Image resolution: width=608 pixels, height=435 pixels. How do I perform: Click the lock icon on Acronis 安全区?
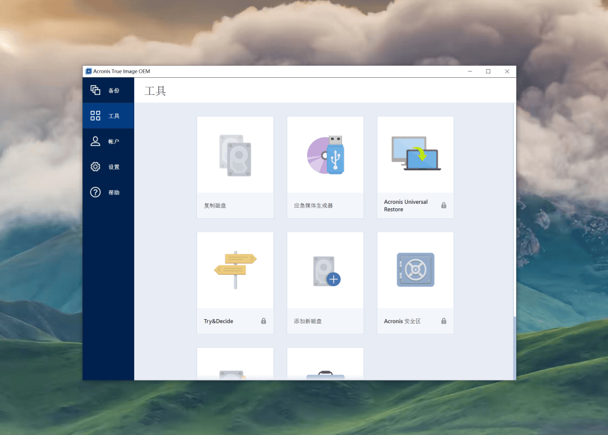point(443,321)
